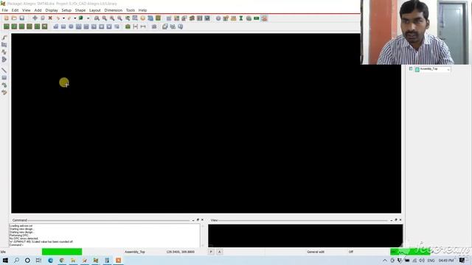Open the Add menu
This screenshot has height=265, width=472.
(38, 10)
